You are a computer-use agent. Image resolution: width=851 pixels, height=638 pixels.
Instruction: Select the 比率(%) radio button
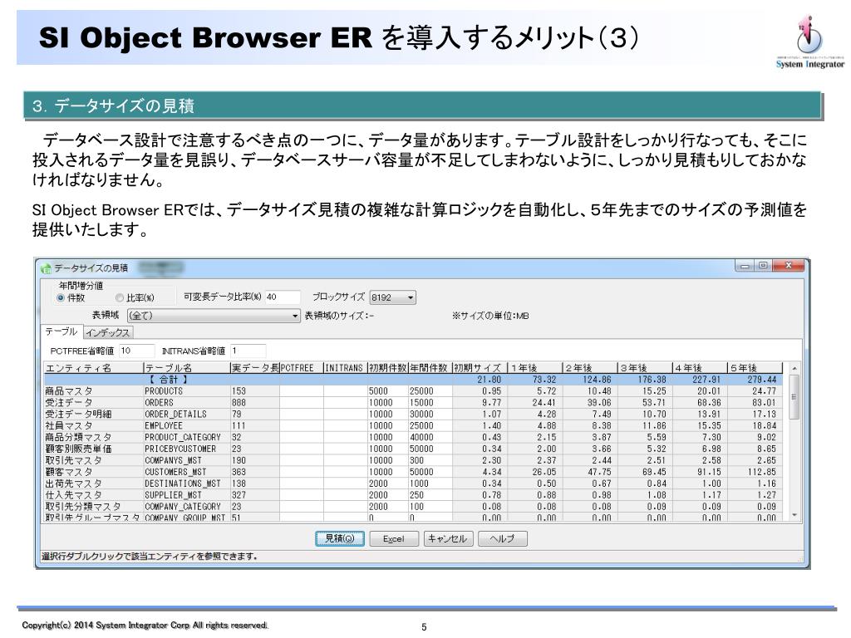click(120, 298)
